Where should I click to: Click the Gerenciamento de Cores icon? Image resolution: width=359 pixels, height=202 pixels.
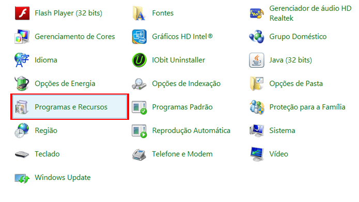click(x=22, y=37)
